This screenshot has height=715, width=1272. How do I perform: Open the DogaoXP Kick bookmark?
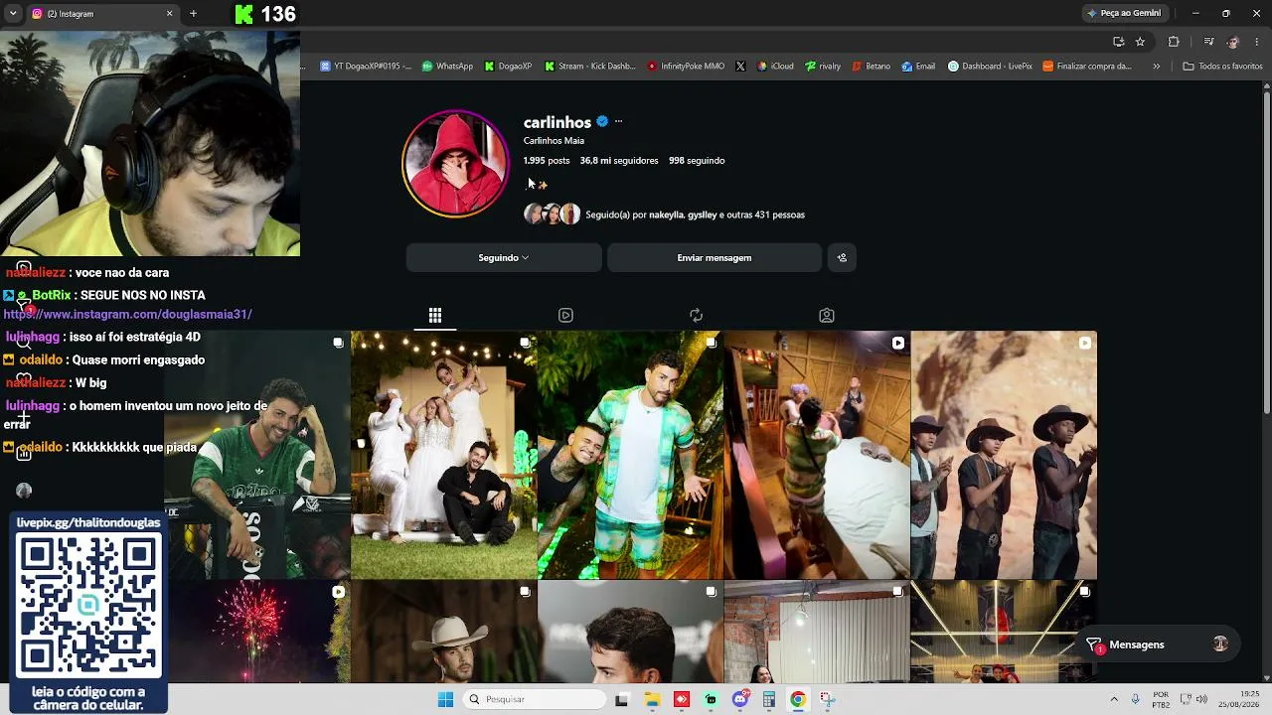(508, 67)
